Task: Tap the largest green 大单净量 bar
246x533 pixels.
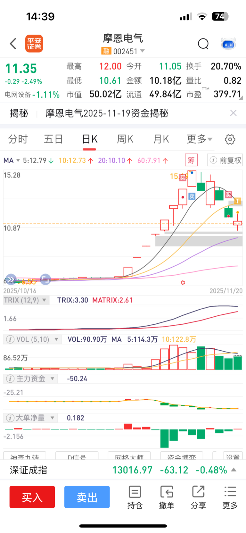Action: pos(165,438)
